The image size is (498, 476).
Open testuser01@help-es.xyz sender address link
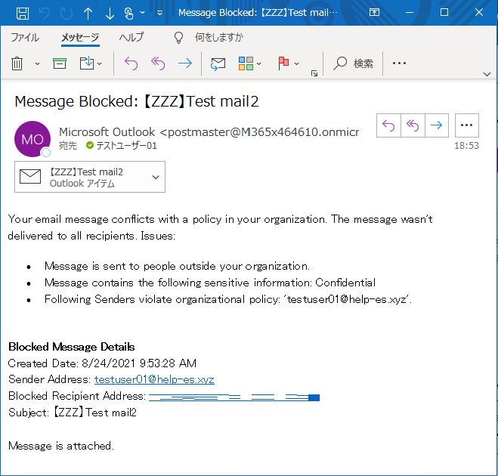point(154,379)
